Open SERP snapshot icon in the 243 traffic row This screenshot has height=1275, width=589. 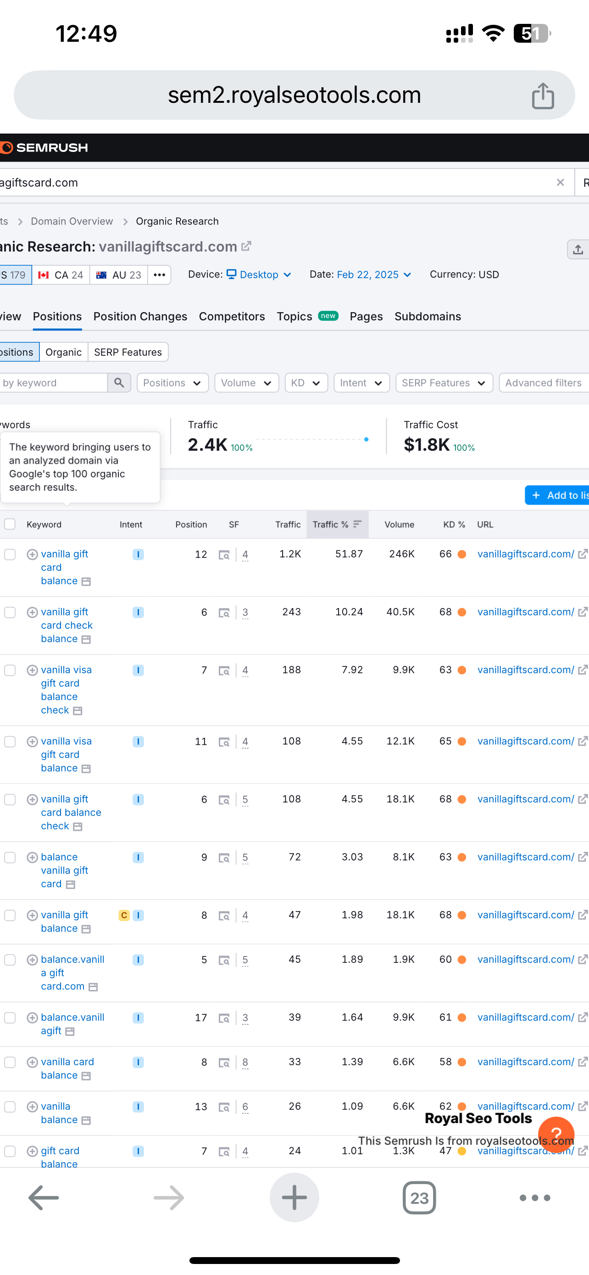224,613
